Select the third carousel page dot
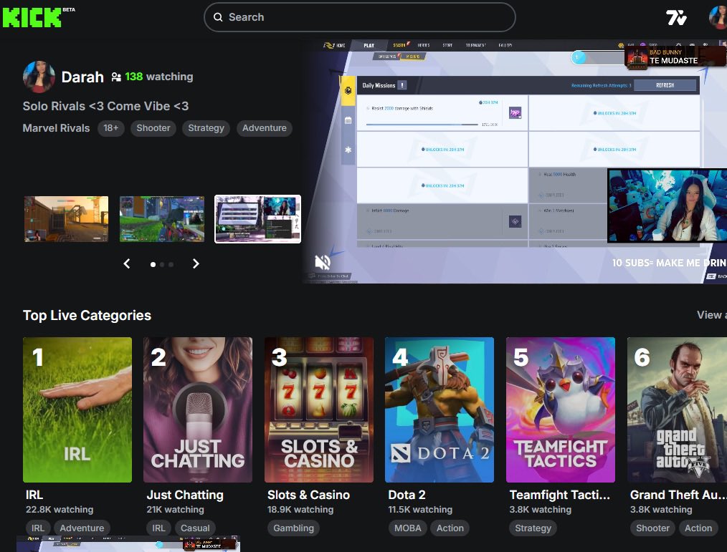This screenshot has width=727, height=552. click(x=171, y=264)
